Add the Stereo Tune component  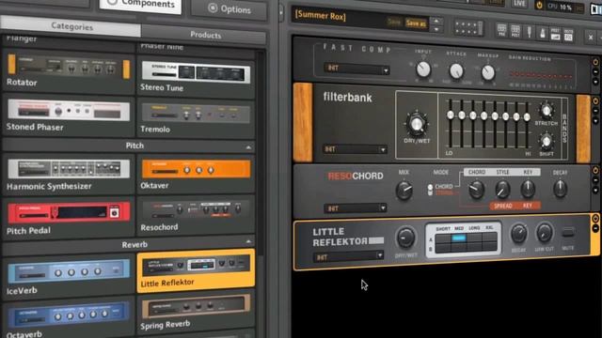(x=196, y=76)
